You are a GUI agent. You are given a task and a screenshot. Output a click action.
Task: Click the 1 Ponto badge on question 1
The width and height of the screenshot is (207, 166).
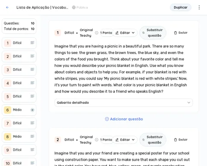pyautogui.click(x=106, y=33)
